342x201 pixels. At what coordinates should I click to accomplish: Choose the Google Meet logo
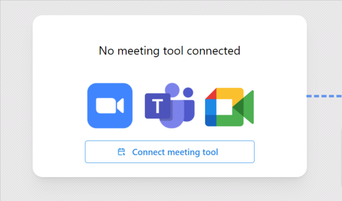pos(229,107)
